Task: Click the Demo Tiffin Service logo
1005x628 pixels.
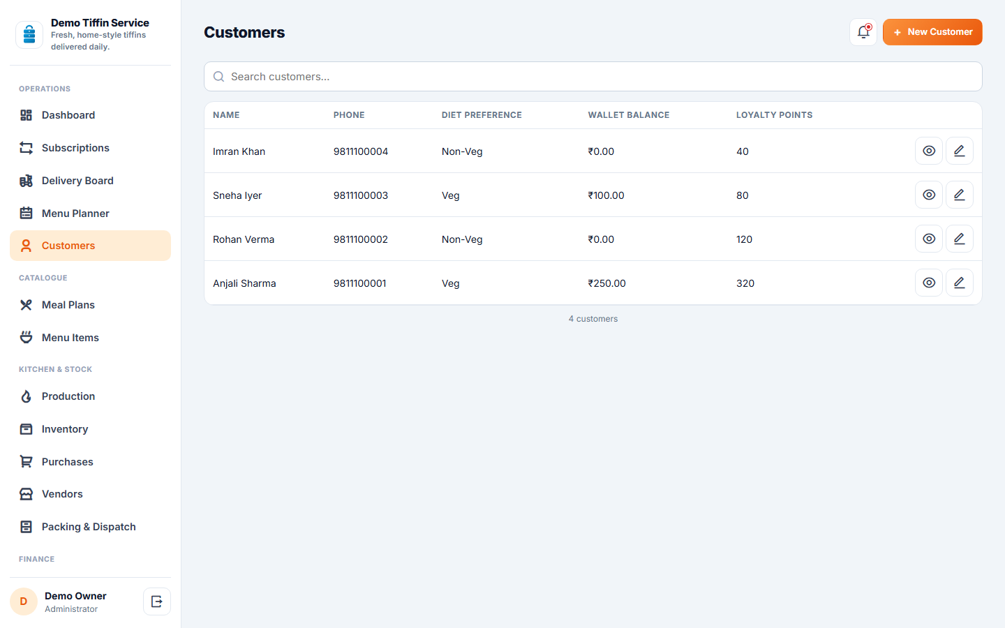Action: tap(29, 34)
